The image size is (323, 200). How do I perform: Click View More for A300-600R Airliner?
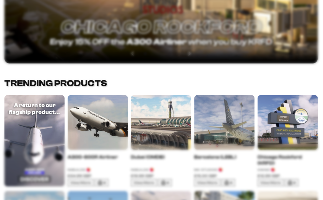pyautogui.click(x=81, y=183)
